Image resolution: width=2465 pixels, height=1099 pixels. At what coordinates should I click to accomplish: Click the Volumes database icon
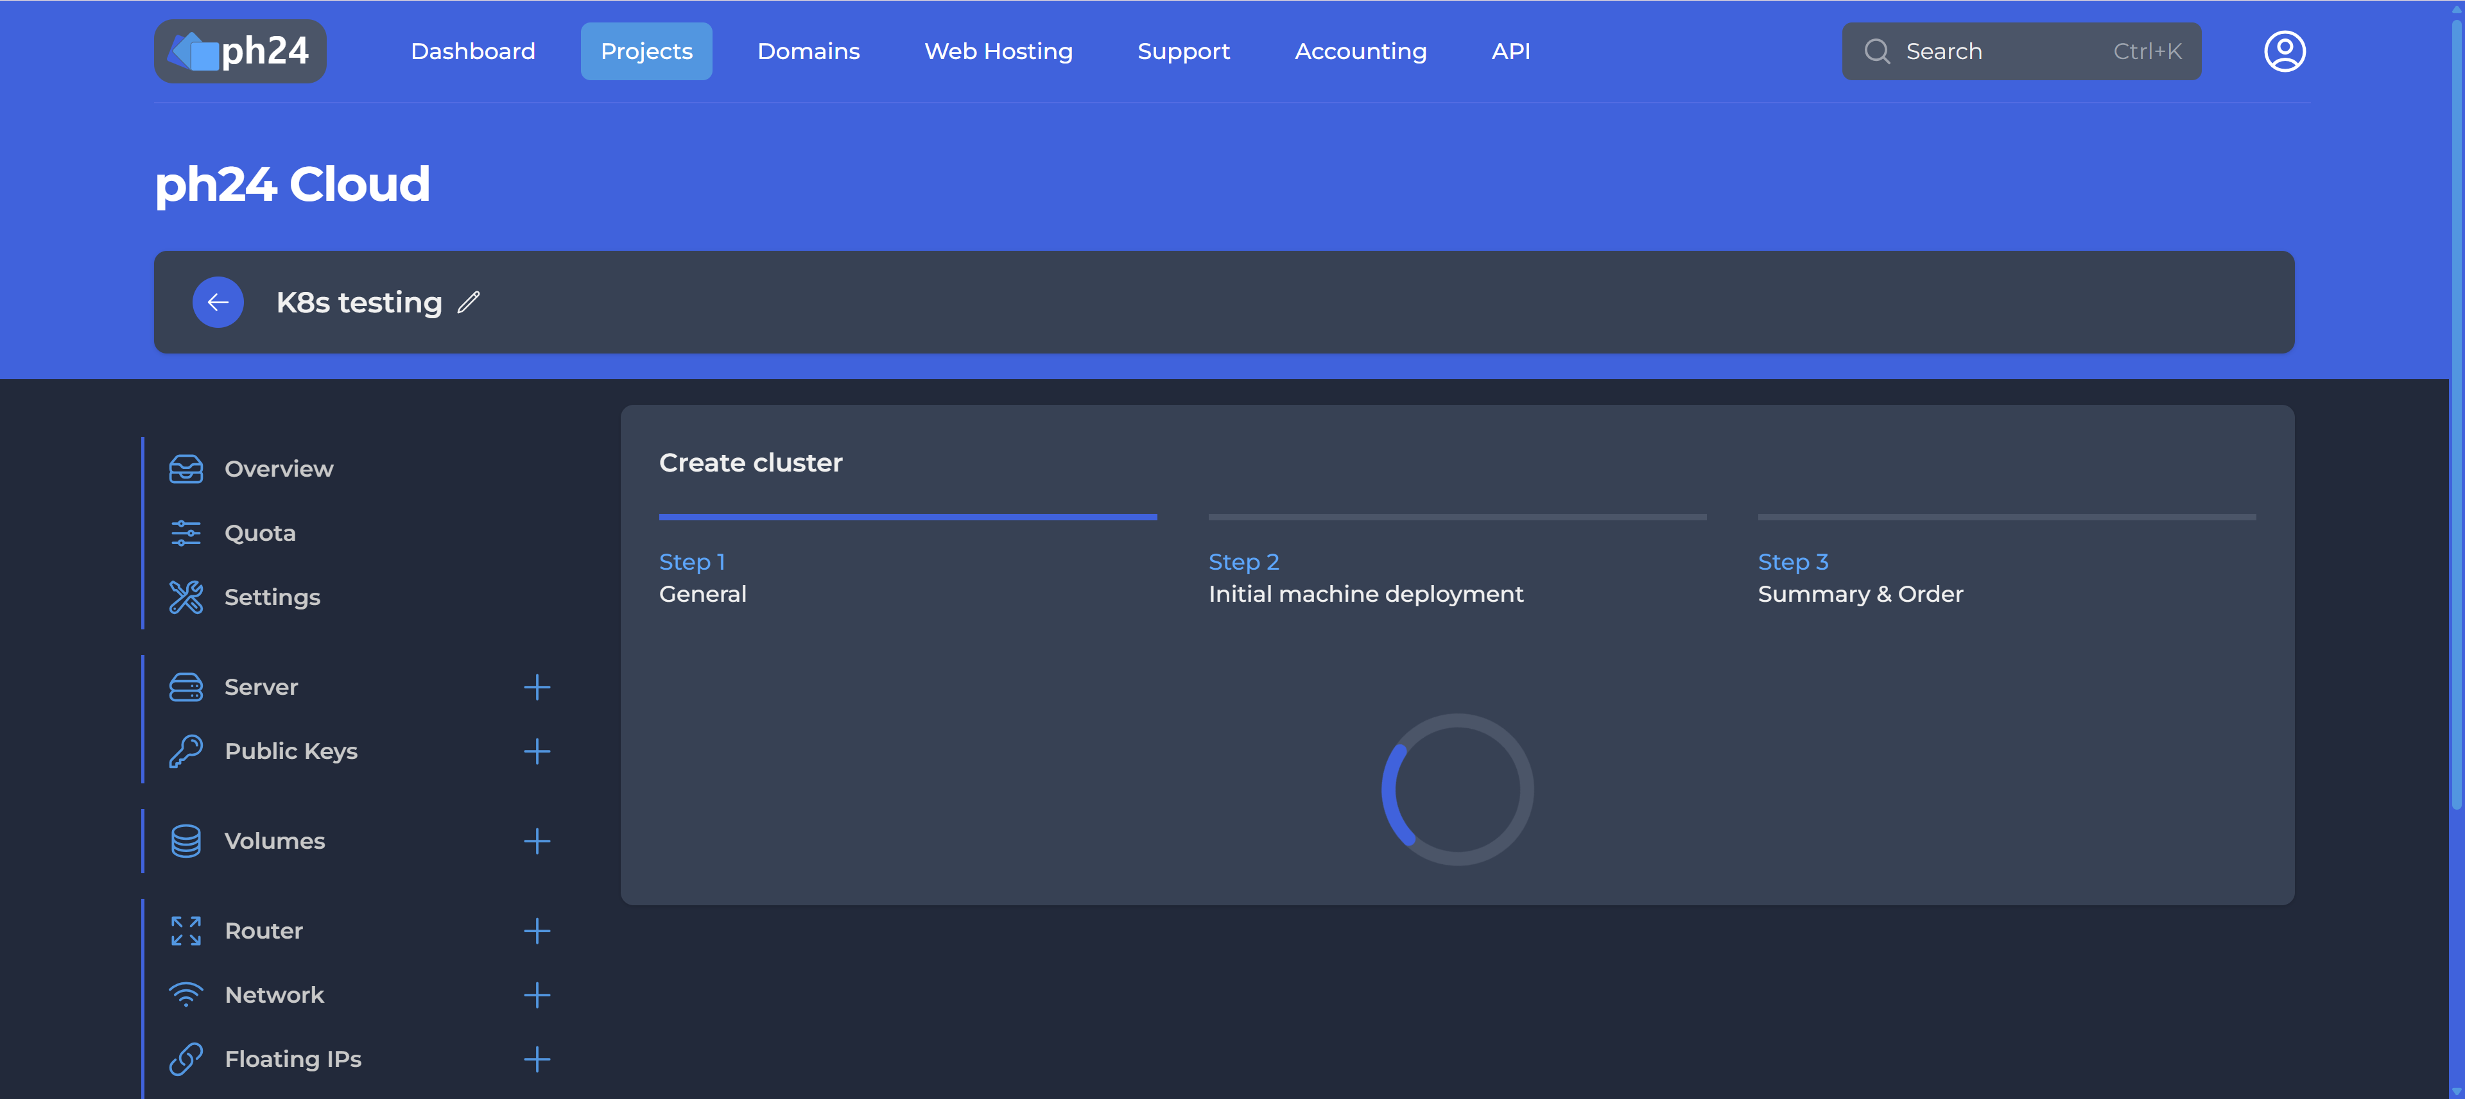click(x=186, y=840)
